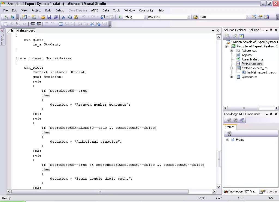Click the editor scroll up arrow

click(x=219, y=37)
